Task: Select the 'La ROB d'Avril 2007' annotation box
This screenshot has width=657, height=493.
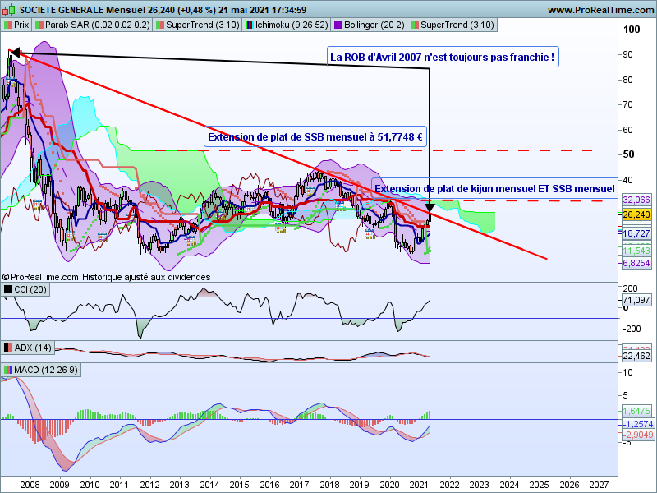Action: click(443, 57)
